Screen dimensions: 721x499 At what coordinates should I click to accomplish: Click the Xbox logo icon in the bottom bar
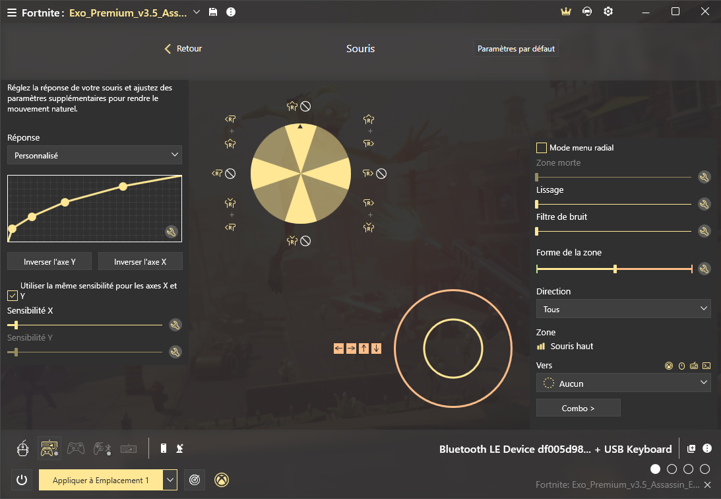[224, 480]
